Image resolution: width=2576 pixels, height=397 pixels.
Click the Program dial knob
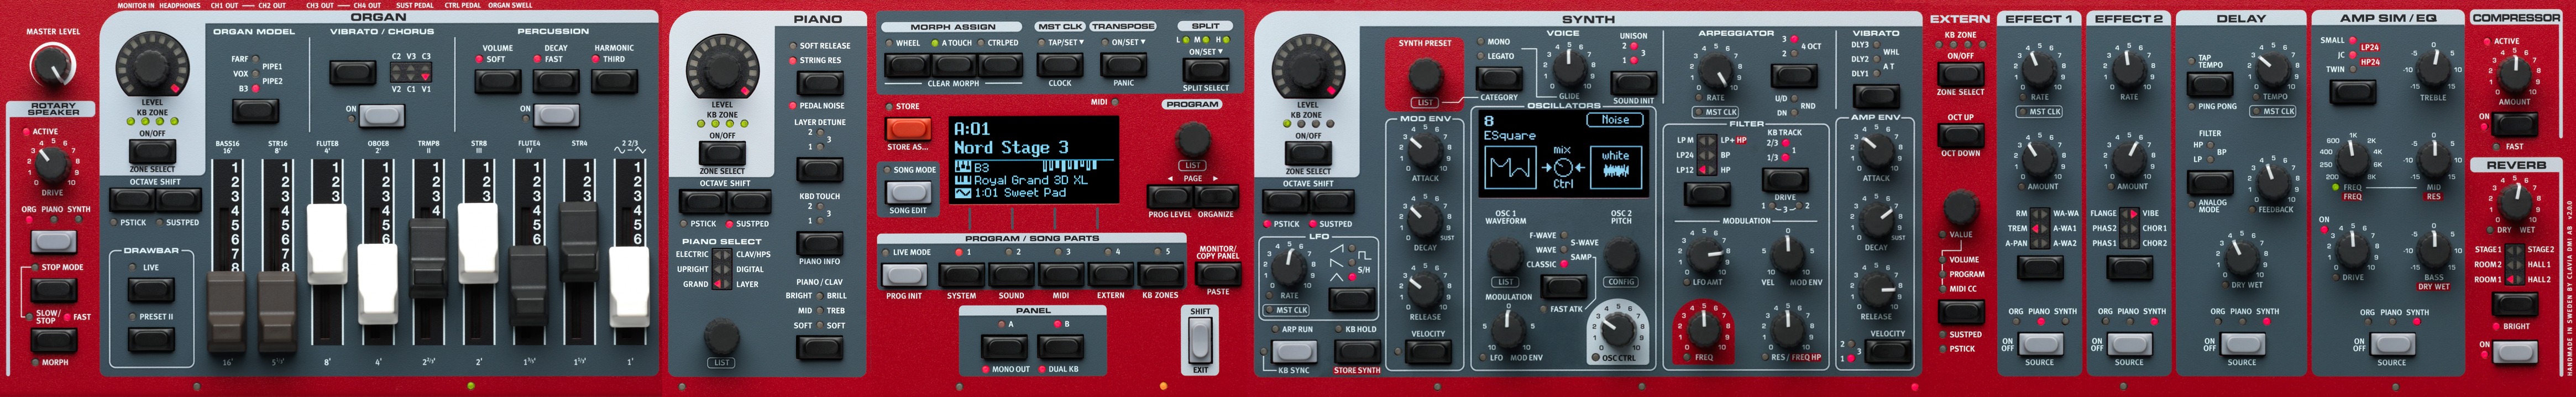coord(1192,137)
